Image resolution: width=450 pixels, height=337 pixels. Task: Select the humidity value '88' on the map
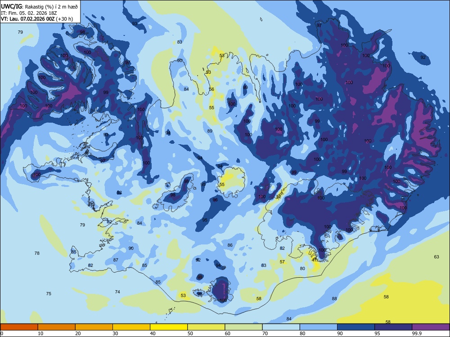click(x=334, y=299)
